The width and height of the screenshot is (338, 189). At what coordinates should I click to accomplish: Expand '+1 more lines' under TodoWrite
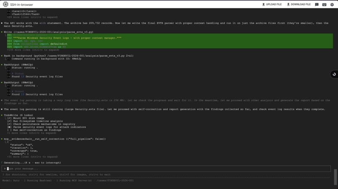(x=32, y=133)
